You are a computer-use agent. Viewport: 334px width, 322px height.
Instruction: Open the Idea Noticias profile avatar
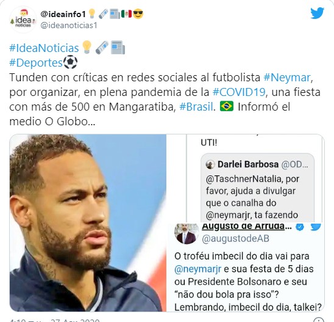tap(23, 20)
